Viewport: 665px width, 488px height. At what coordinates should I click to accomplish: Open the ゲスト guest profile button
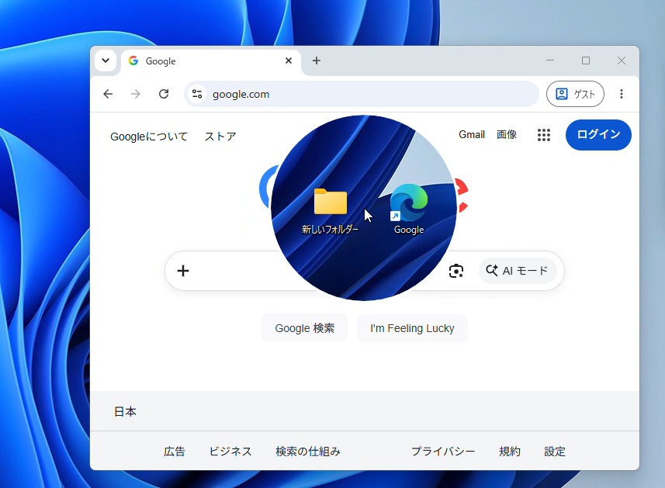(x=575, y=94)
